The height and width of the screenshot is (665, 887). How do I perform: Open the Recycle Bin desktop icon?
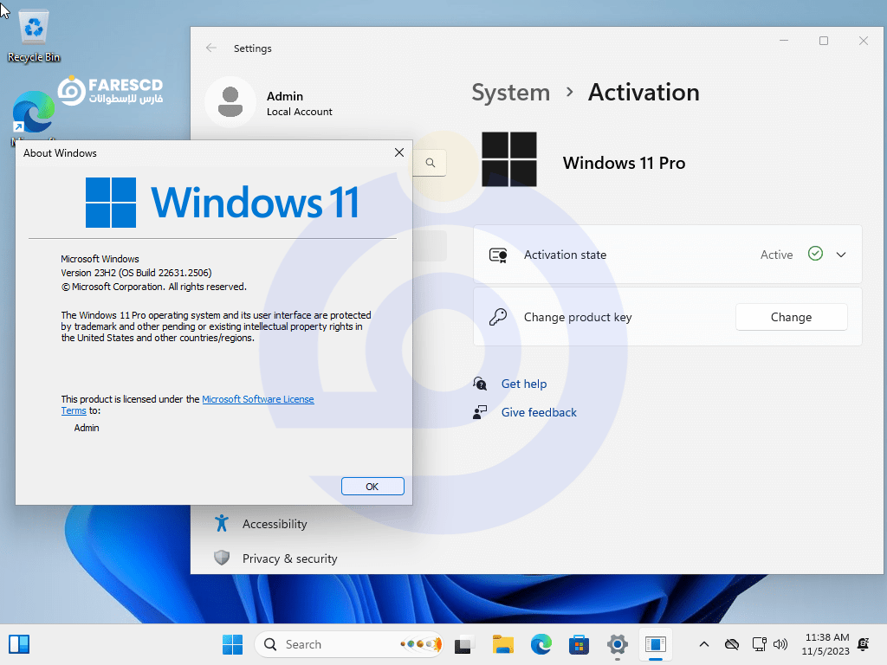[34, 36]
